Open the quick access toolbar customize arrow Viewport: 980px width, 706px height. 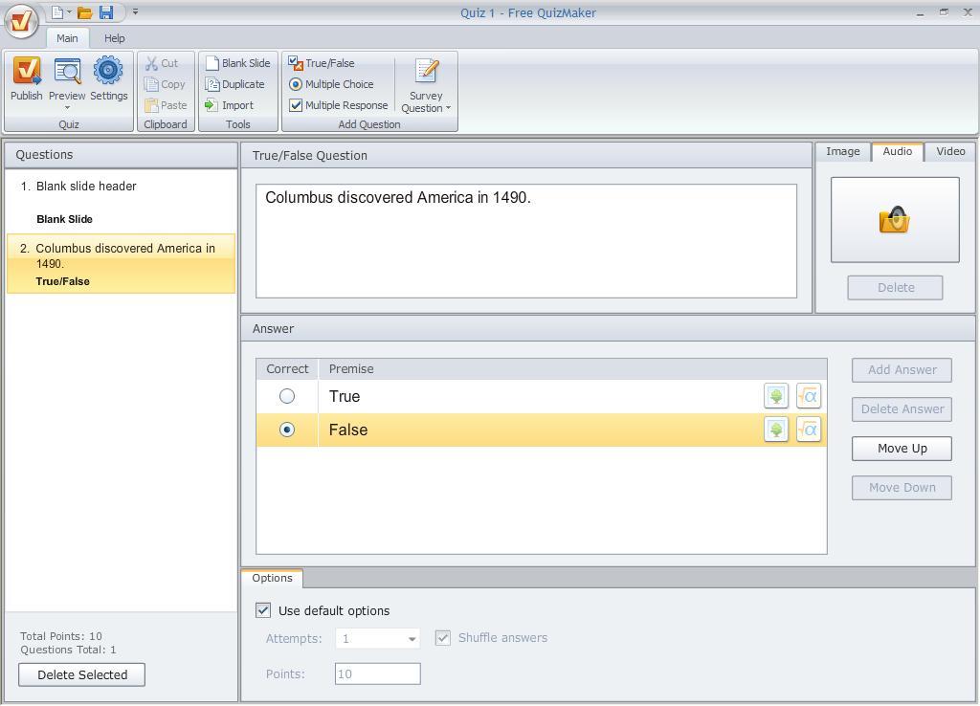[x=135, y=12]
